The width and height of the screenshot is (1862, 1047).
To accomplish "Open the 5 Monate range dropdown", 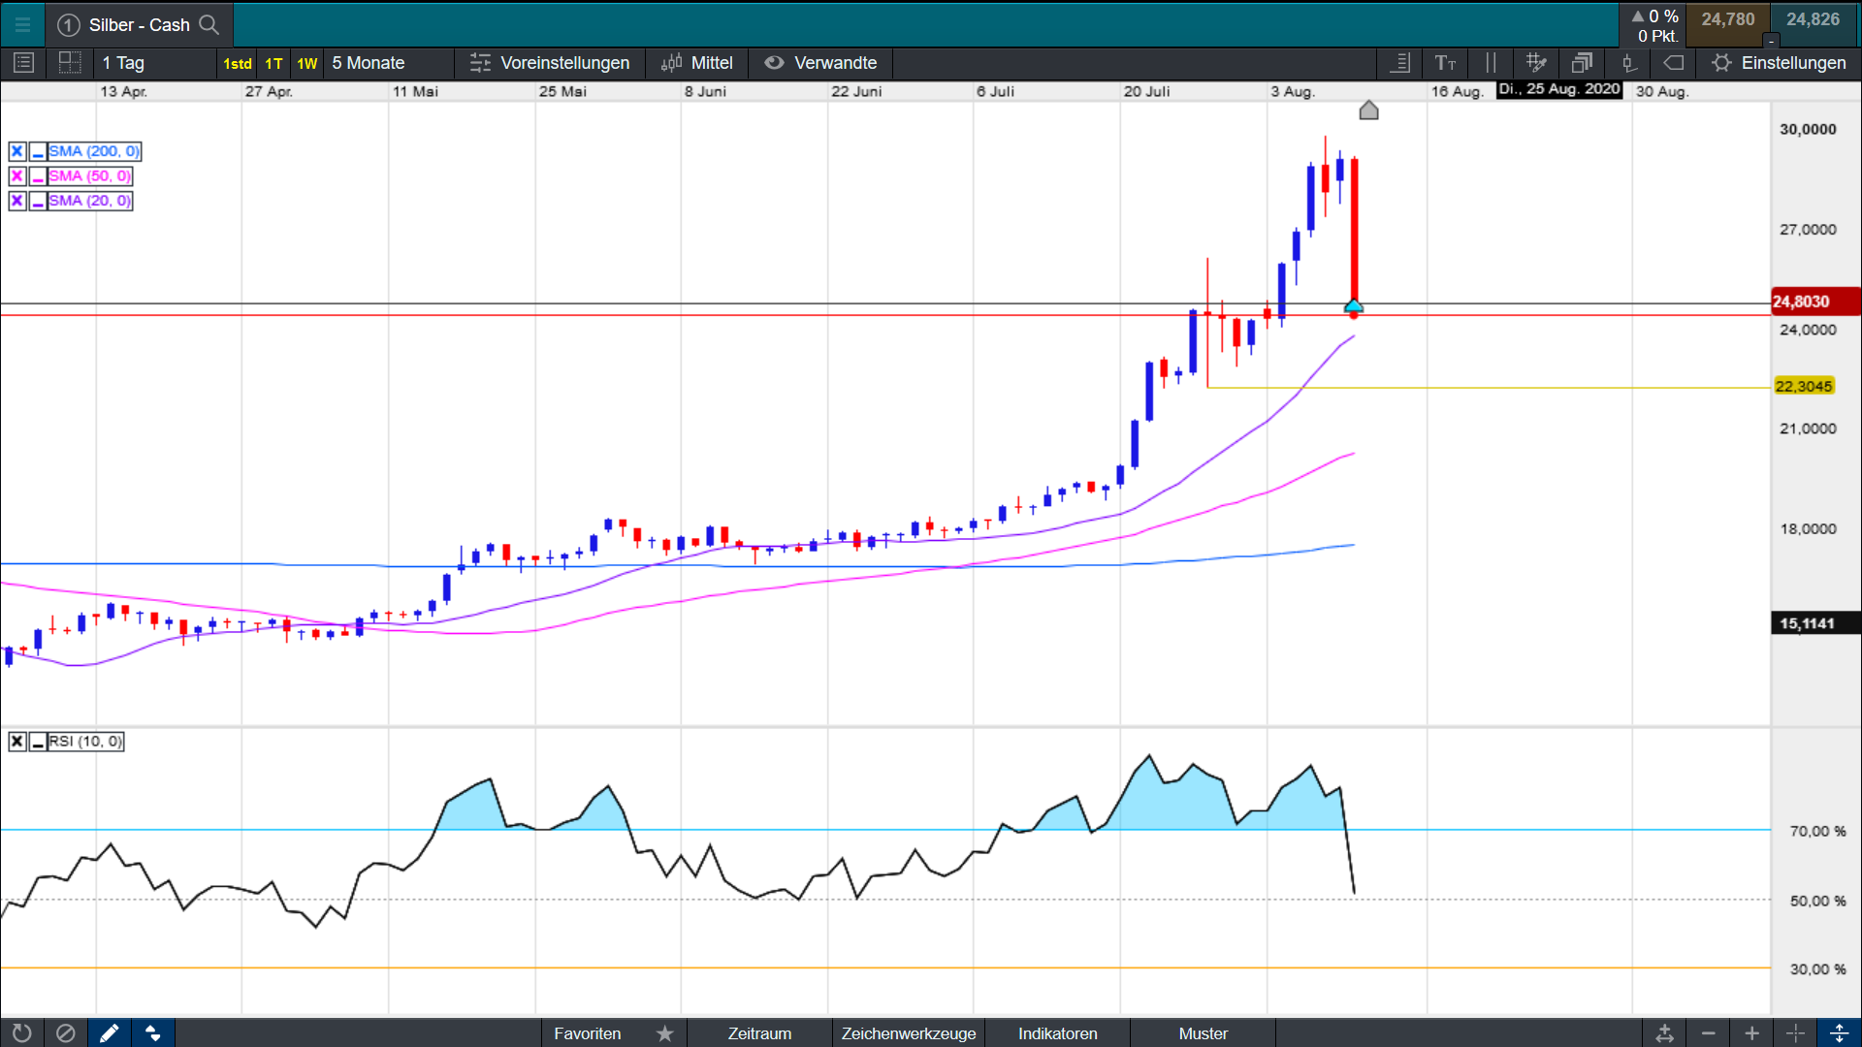I will 369,63.
